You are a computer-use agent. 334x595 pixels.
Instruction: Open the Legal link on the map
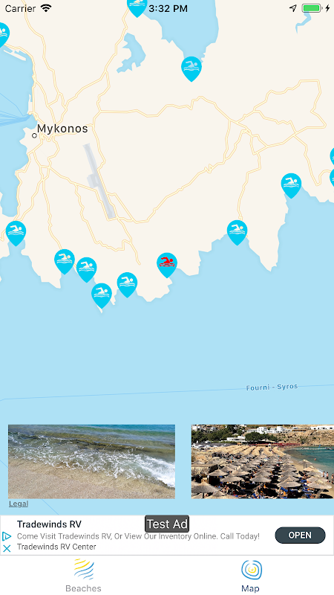pyautogui.click(x=19, y=504)
